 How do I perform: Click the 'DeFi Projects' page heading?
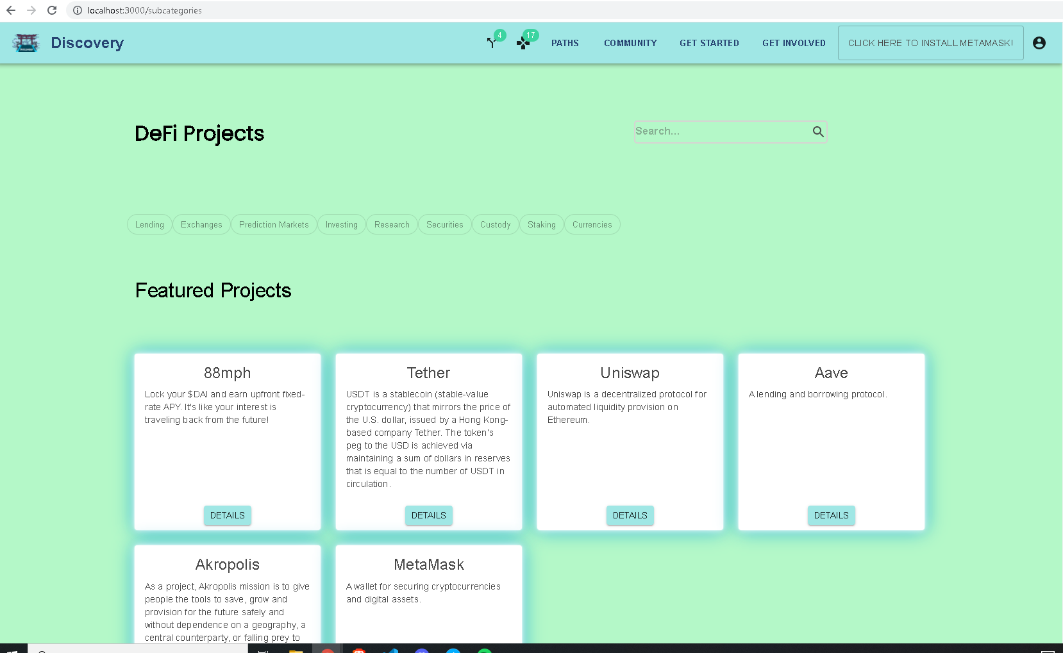coord(199,133)
